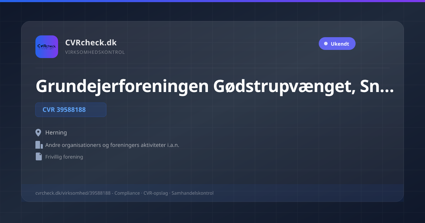Viewport: 425px width, 223px height.
Task: Click the CVRcheck logo icon
Action: 47,47
